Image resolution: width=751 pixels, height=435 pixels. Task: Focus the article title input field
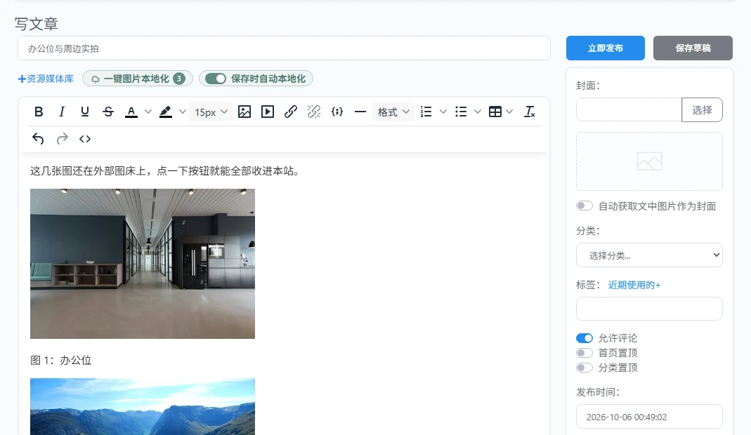tap(284, 48)
